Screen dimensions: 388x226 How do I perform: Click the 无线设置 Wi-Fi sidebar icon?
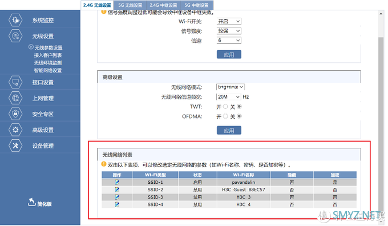15,36
